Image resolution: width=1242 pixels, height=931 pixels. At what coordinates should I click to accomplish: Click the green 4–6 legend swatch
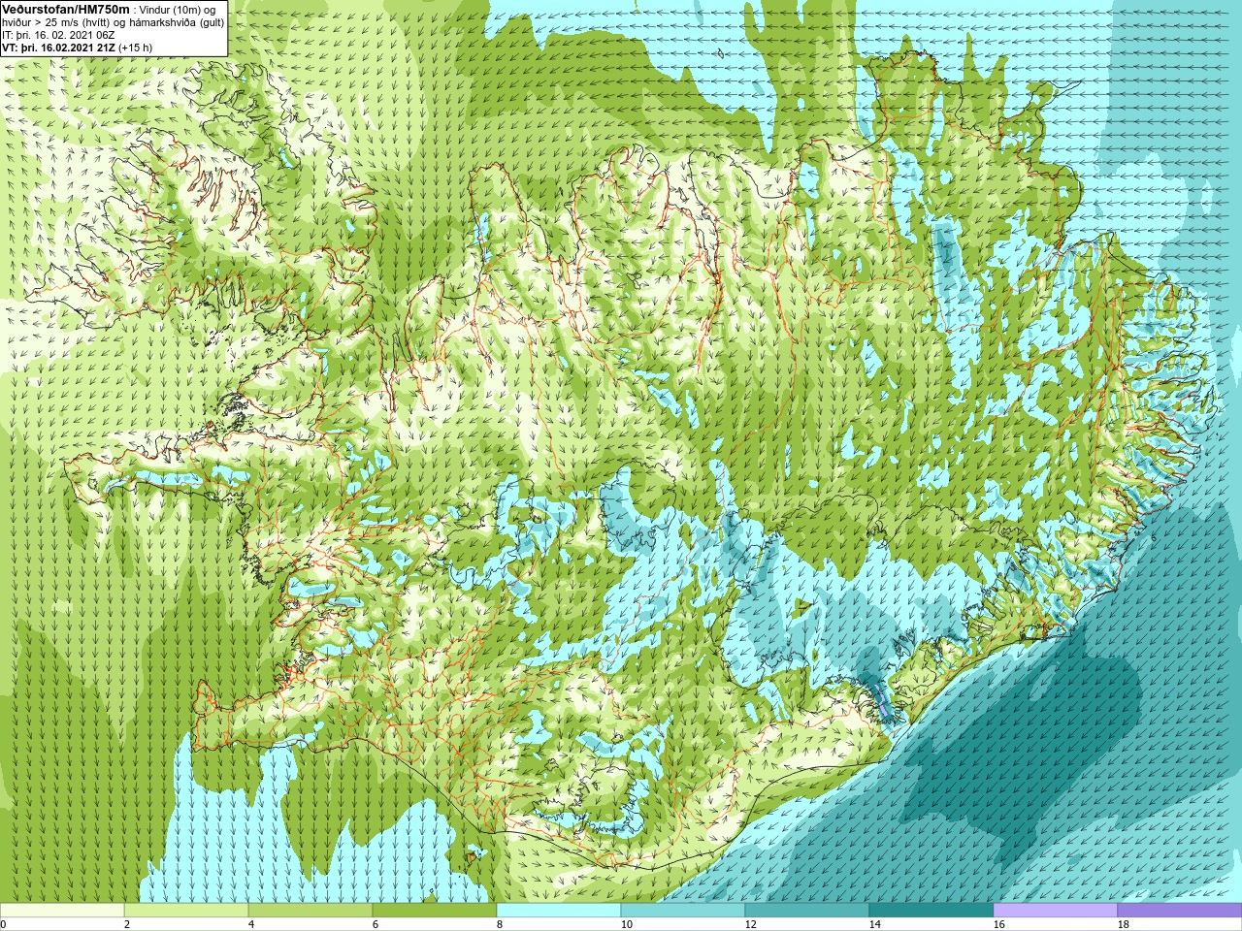click(310, 911)
